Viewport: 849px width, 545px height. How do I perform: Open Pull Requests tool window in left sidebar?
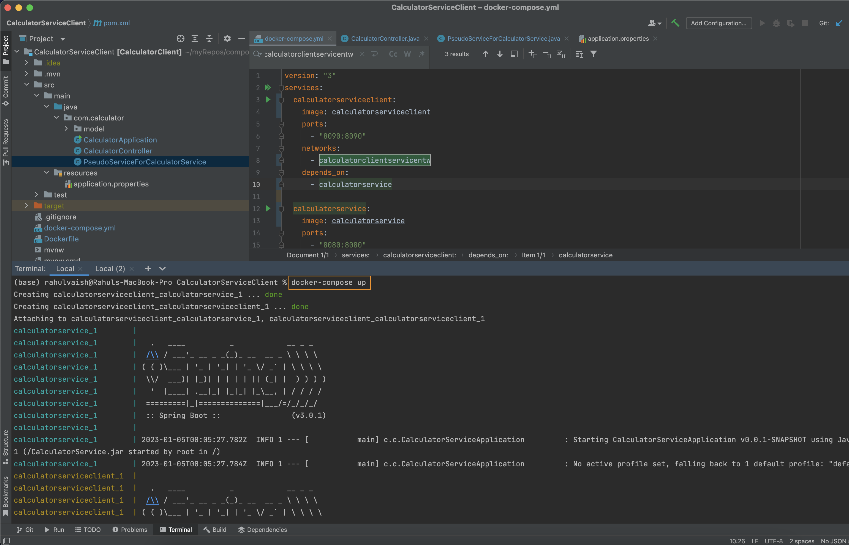click(6, 142)
